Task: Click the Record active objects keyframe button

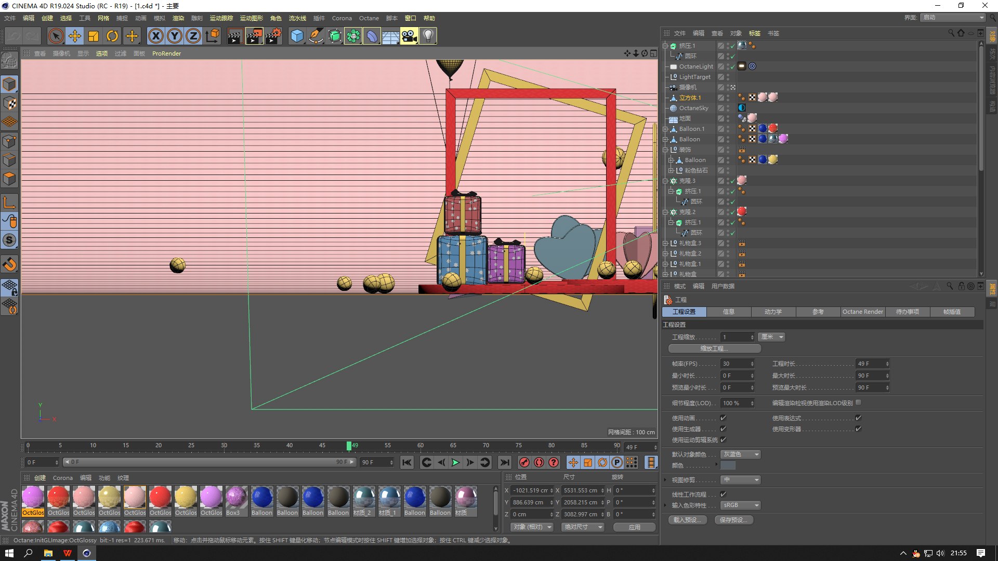Action: coord(524,462)
